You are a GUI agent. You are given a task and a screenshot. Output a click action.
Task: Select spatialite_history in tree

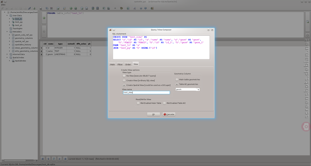pyautogui.click(x=23, y=45)
